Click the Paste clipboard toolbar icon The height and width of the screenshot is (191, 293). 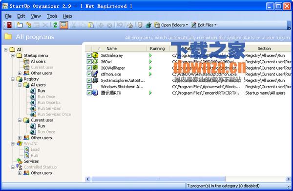(x=91, y=25)
